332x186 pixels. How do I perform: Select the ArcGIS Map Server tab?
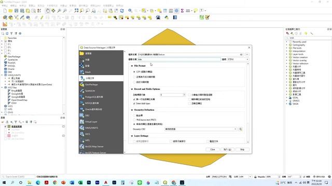coord(101,146)
